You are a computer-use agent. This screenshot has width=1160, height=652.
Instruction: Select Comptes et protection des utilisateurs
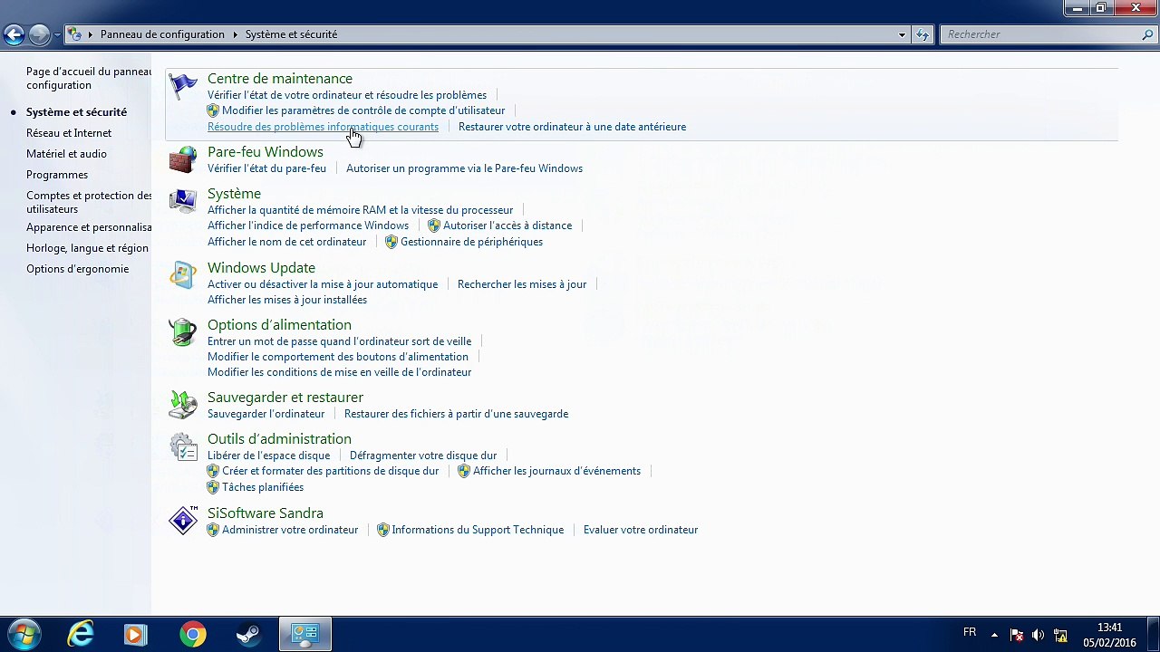click(x=89, y=202)
